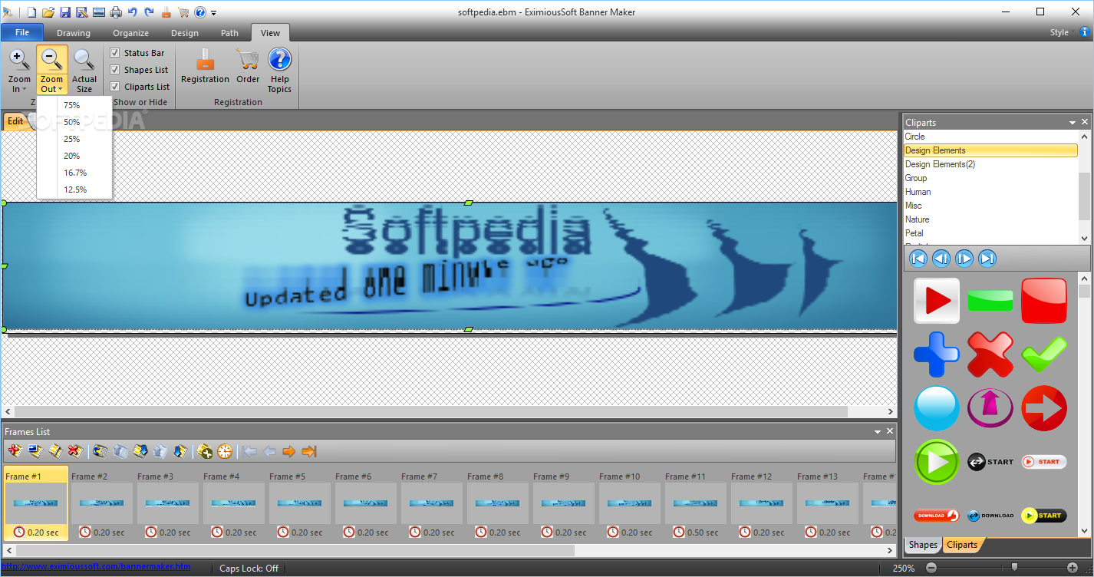Switch to the Drawing ribbon tab
Screen dimensions: 1094x577
tap(74, 33)
